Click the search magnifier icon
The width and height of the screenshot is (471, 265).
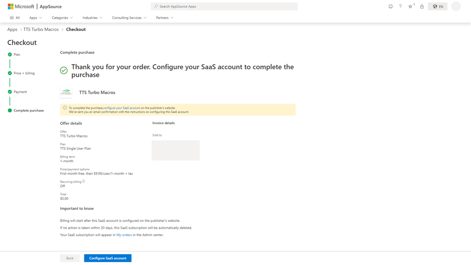coord(156,6)
